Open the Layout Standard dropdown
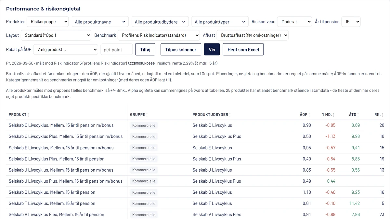Screen dimensions: 390x219 (x=56, y=35)
